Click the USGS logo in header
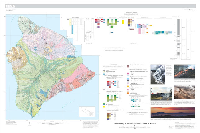 pos(10,6)
